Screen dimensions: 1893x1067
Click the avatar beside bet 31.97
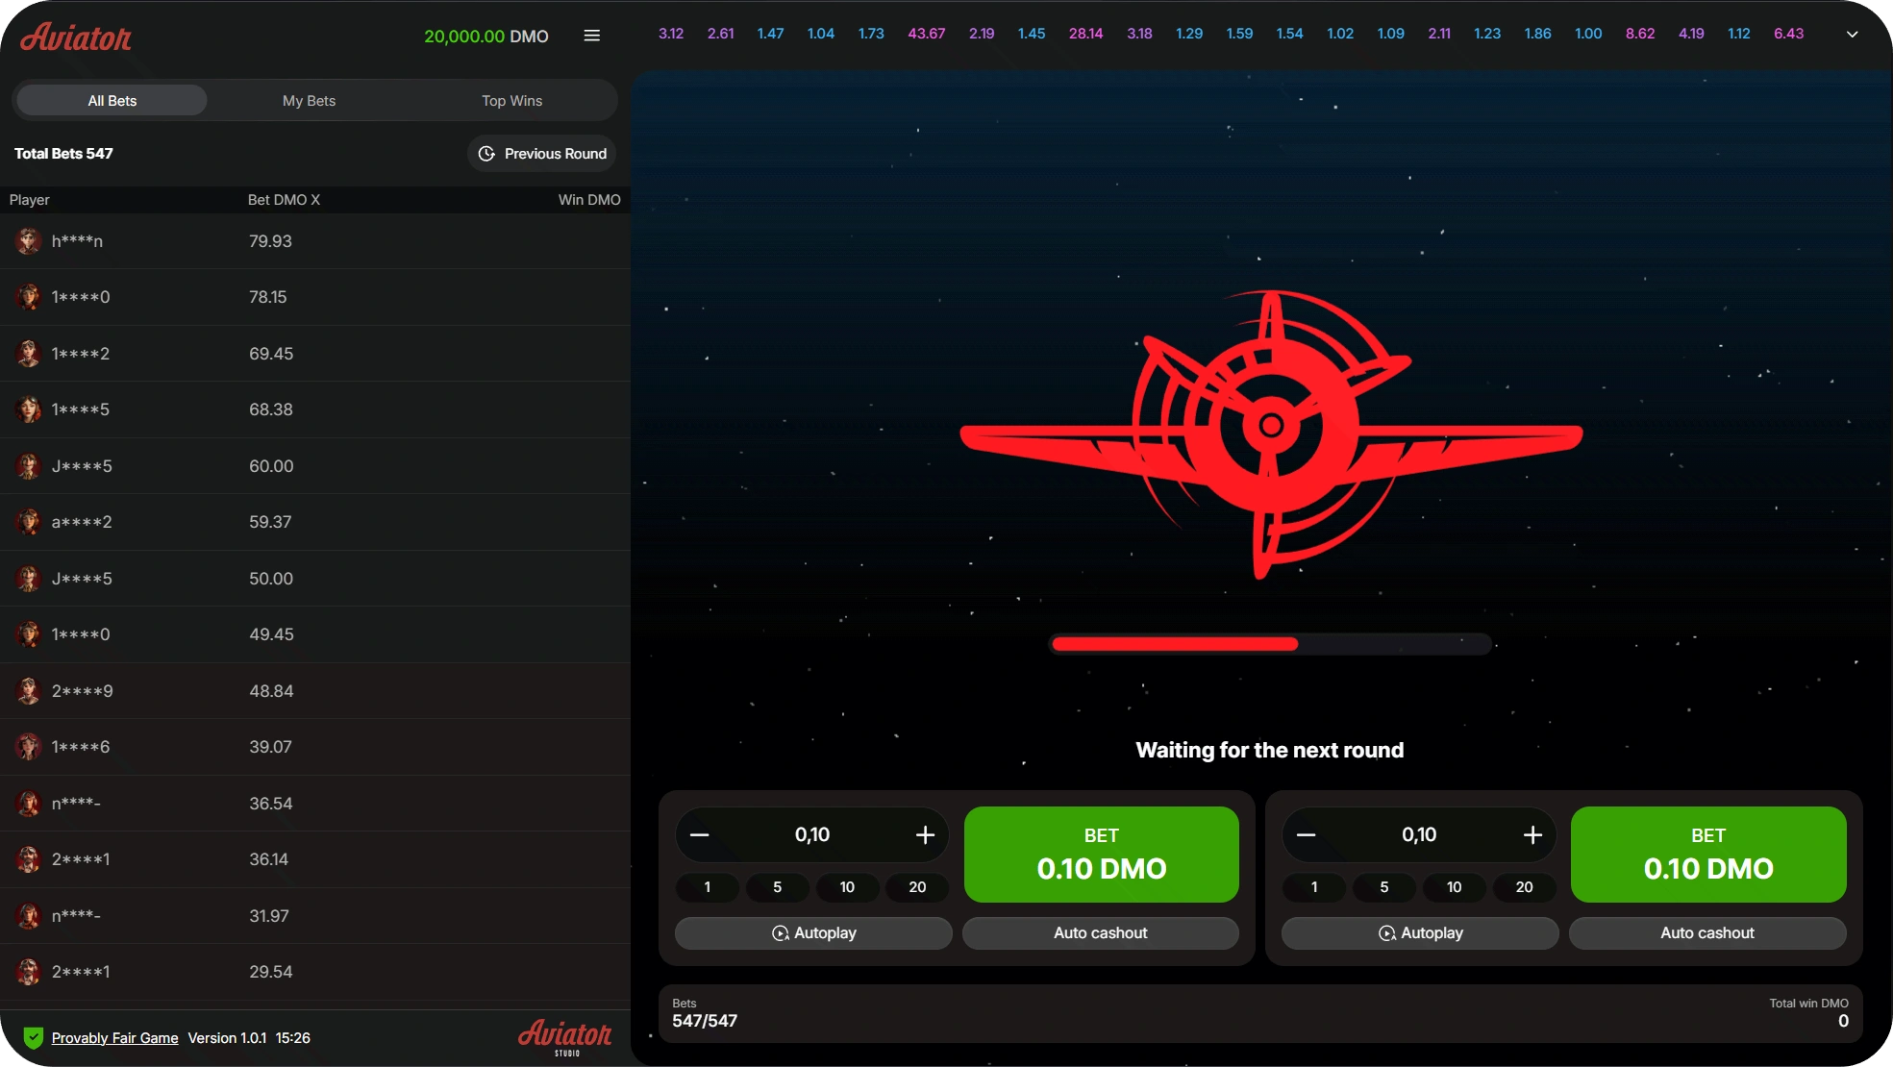[29, 915]
